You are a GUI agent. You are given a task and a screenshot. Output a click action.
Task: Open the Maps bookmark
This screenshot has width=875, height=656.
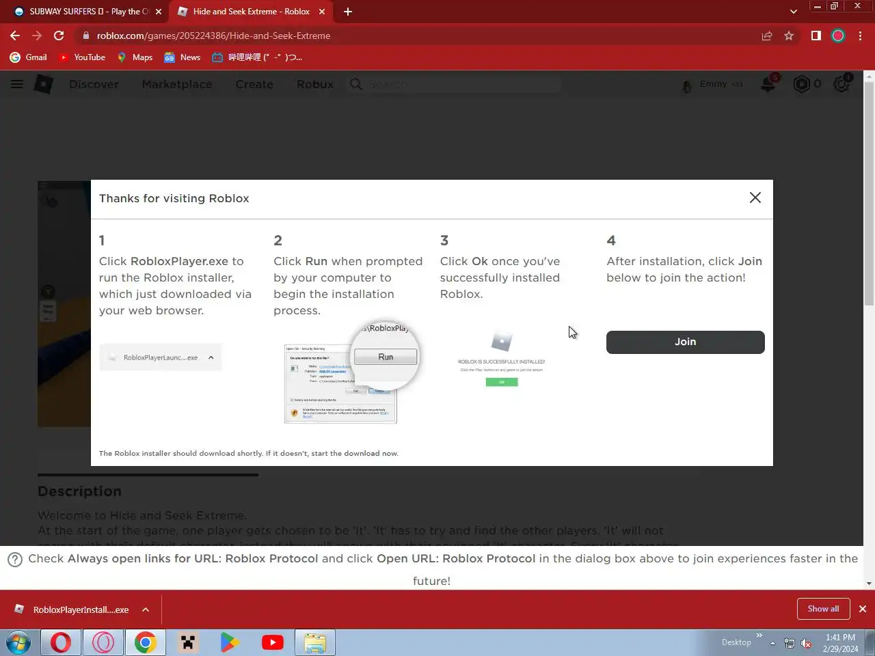pos(135,57)
